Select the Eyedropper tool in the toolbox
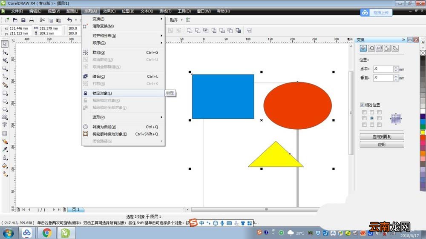426x239 pixels. [5, 149]
